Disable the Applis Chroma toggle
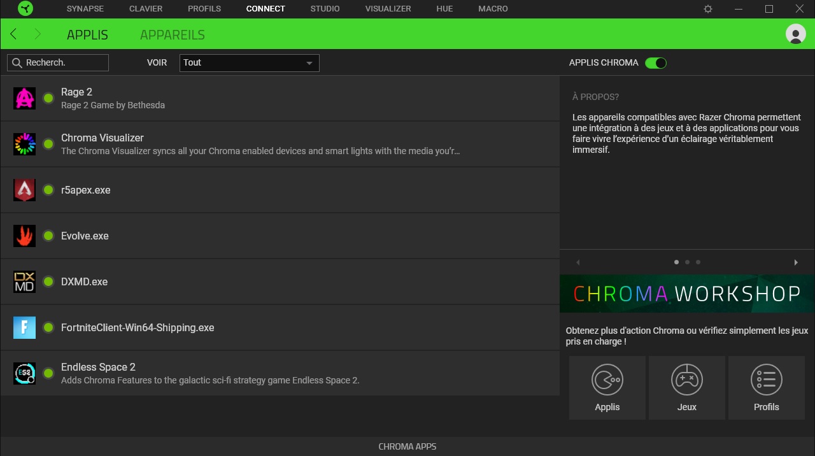The image size is (815, 456). tap(655, 62)
